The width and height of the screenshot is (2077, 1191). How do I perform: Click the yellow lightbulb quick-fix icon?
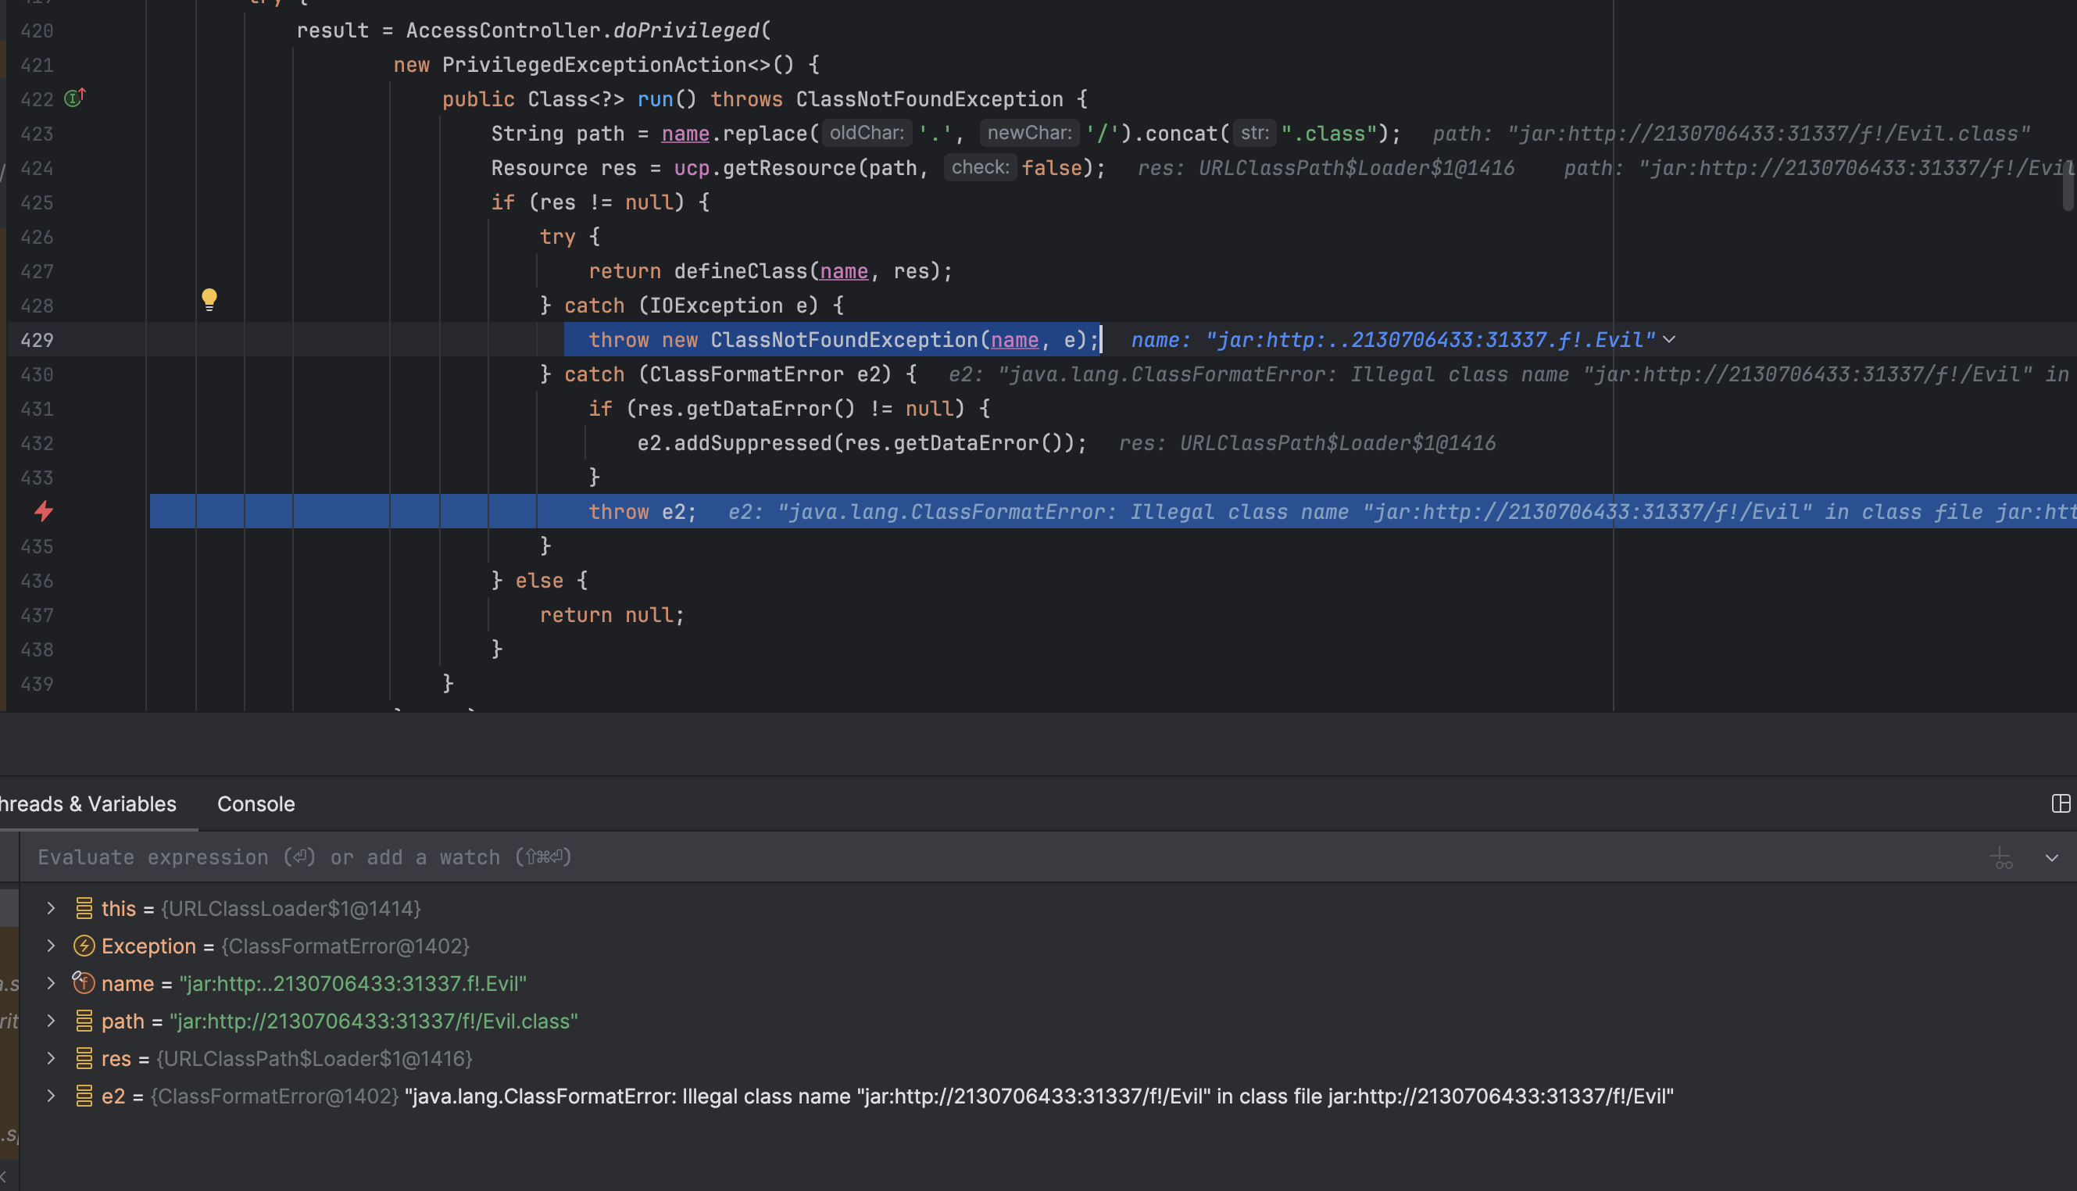(209, 299)
